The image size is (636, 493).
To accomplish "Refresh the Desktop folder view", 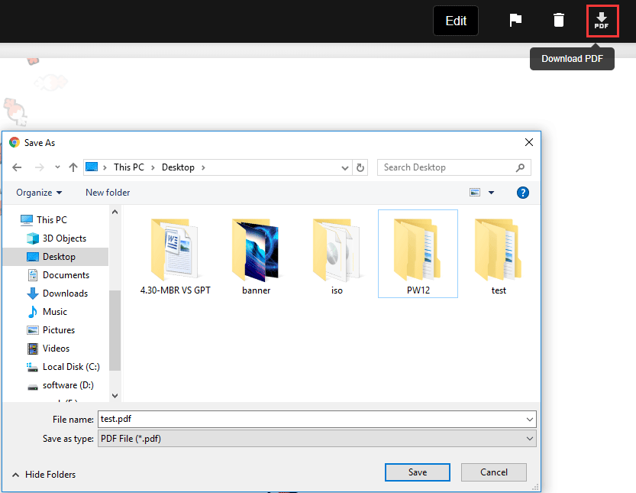I will (x=360, y=167).
